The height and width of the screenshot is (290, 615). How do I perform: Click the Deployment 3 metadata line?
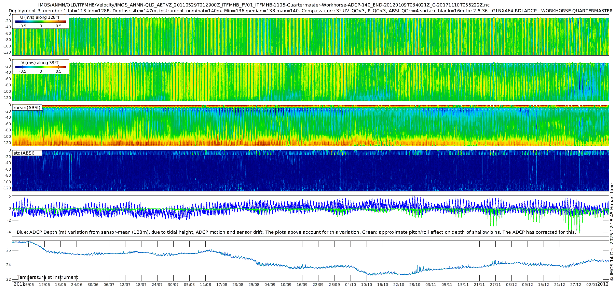(x=310, y=11)
